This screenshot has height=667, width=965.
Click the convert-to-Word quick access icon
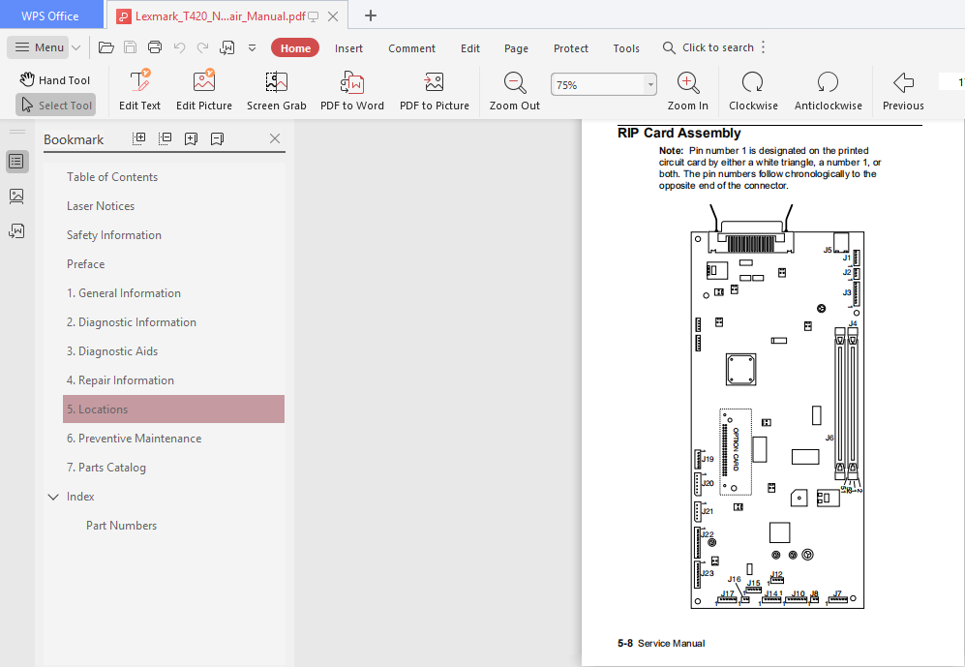227,47
